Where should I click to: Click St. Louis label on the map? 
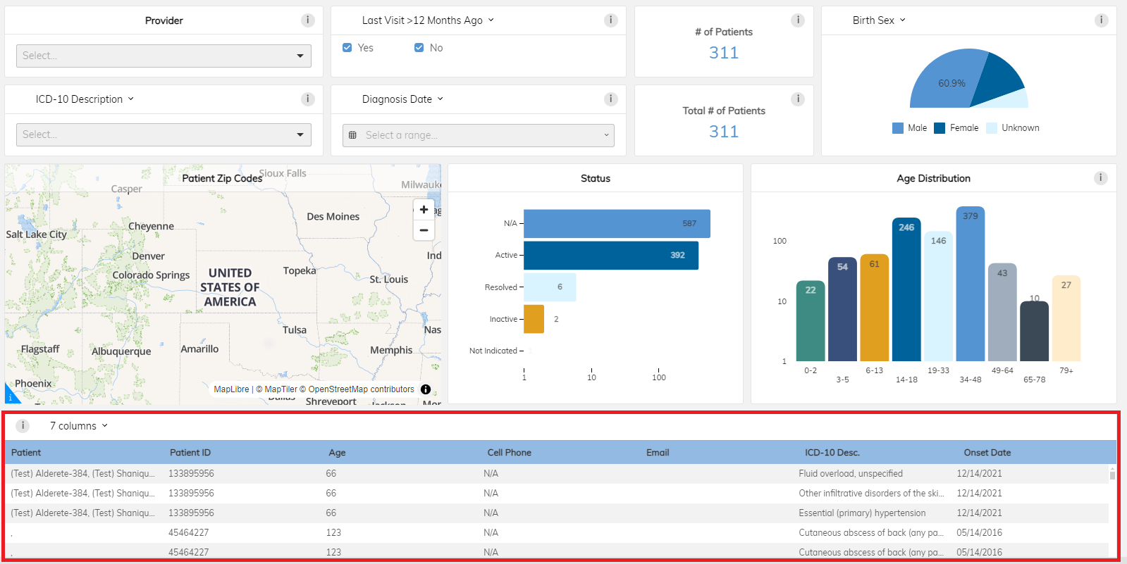(389, 280)
